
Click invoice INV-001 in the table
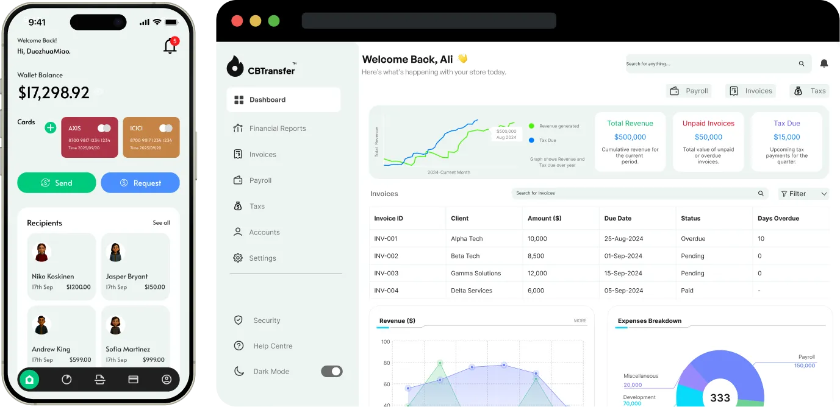386,239
